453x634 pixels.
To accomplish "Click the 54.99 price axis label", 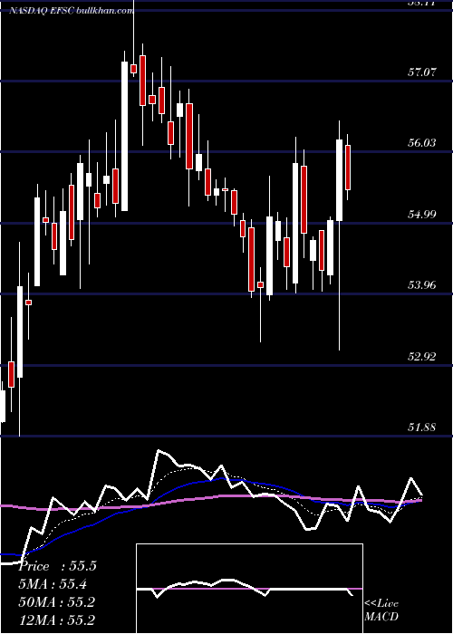I will pyautogui.click(x=422, y=214).
